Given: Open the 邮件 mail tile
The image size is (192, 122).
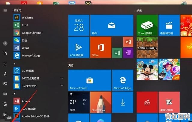Looking at the screenshot, I should pyautogui.click(x=112, y=25).
